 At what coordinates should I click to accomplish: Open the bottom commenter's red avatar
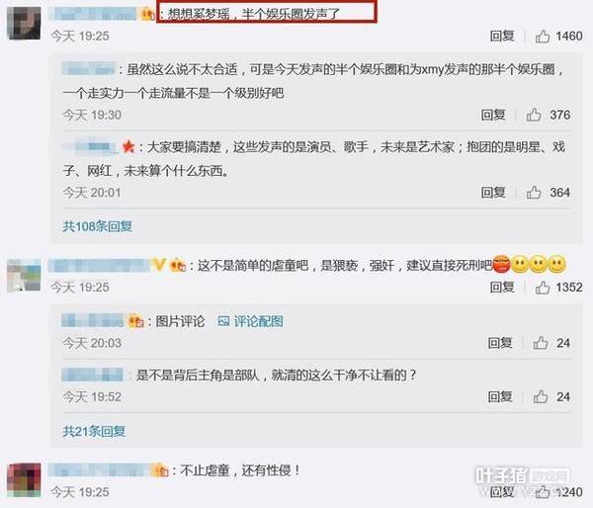[24, 480]
